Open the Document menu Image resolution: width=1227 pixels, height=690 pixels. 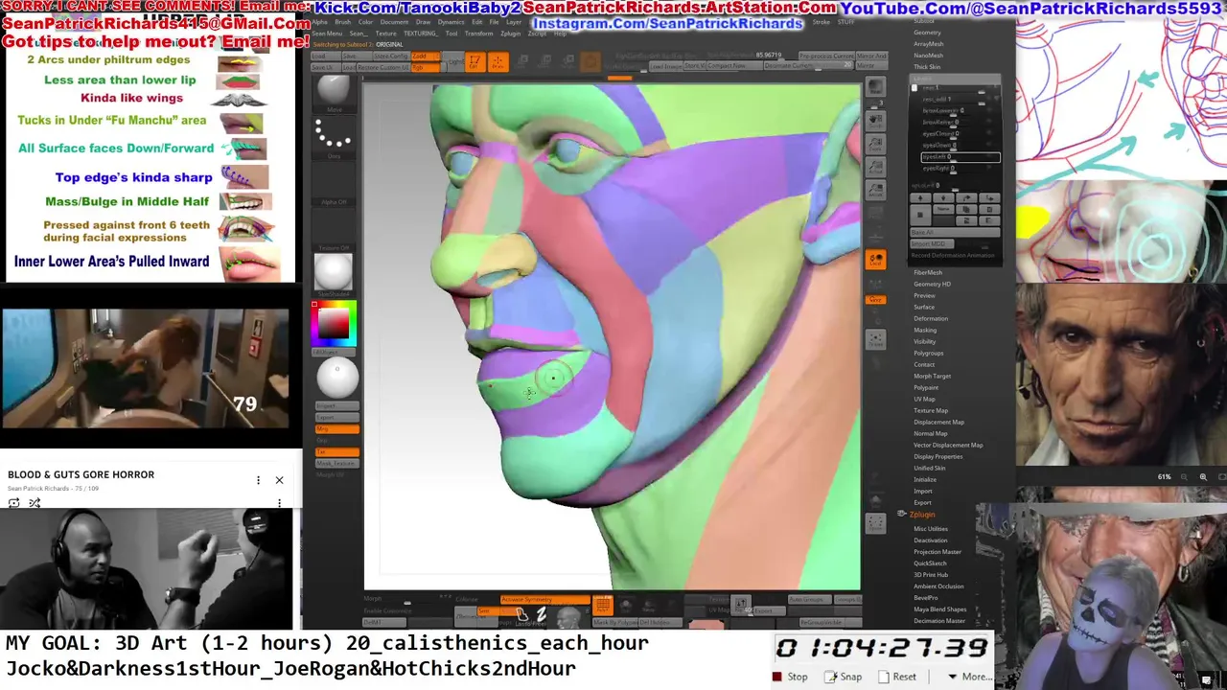coord(394,22)
